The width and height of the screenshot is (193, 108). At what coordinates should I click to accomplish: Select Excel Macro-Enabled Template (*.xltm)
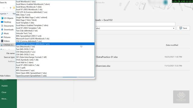click(55, 25)
